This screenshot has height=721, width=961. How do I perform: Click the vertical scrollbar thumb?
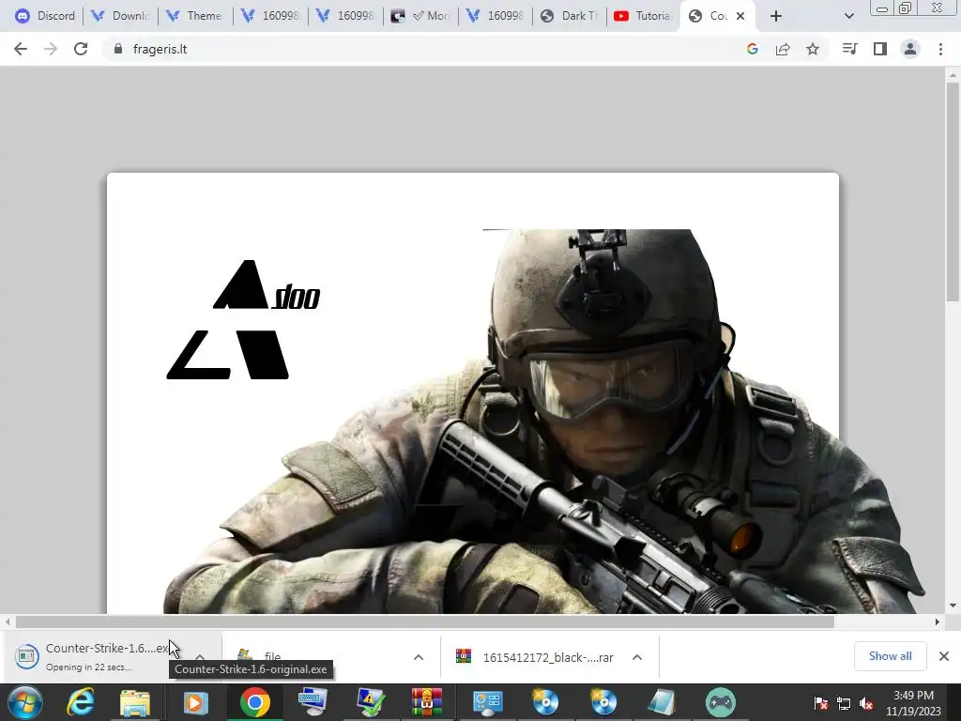tap(953, 192)
